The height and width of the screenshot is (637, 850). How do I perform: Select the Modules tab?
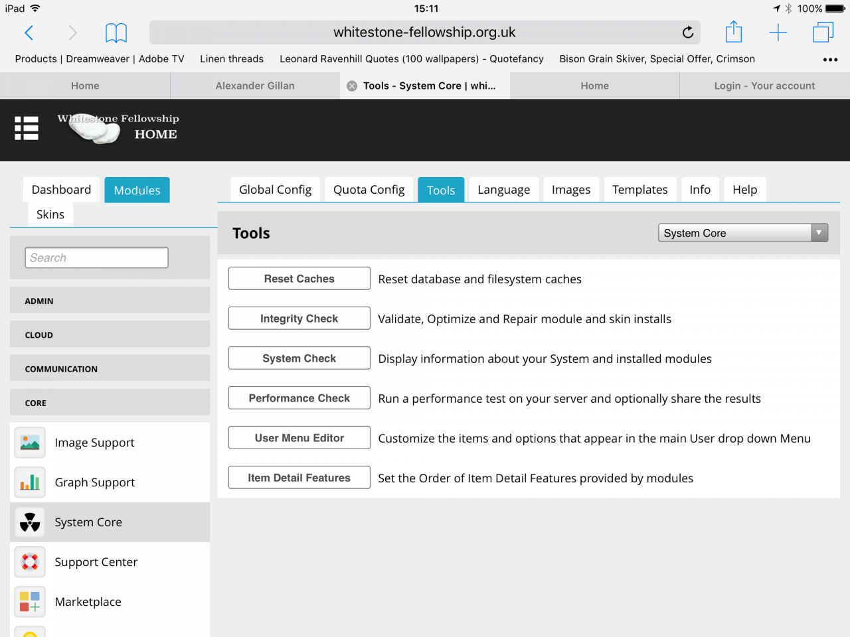137,190
